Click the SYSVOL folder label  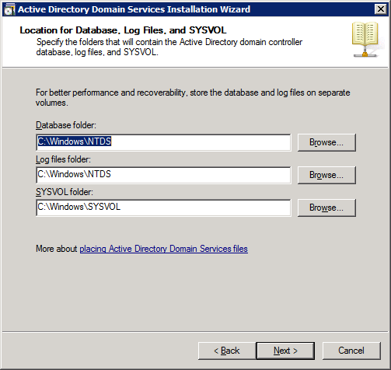(65, 192)
